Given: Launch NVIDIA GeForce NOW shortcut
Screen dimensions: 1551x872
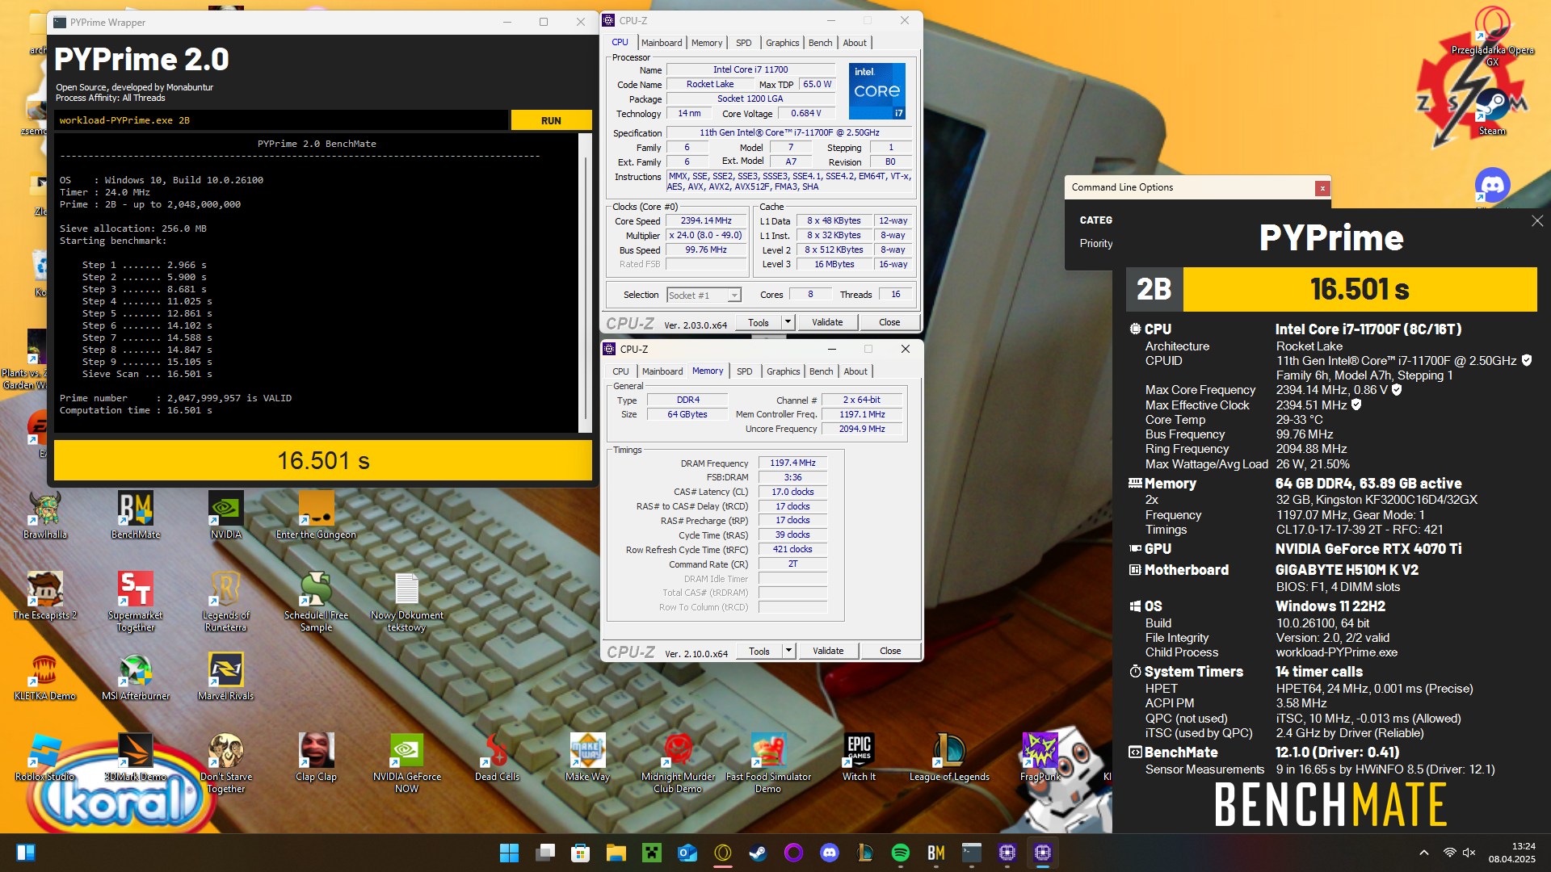Looking at the screenshot, I should point(406,763).
